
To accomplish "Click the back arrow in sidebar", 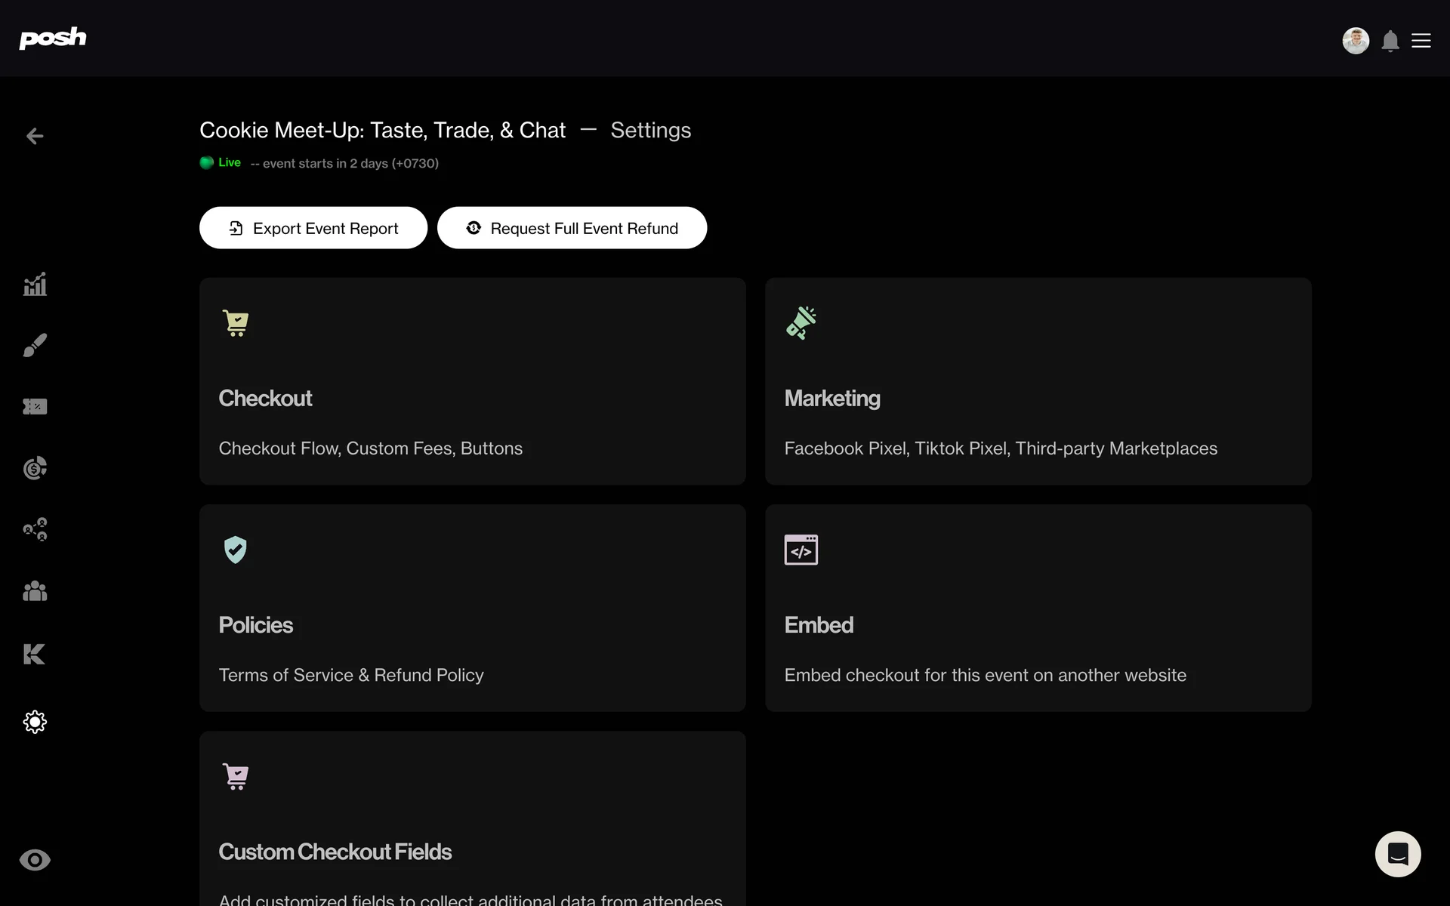I will tap(35, 136).
